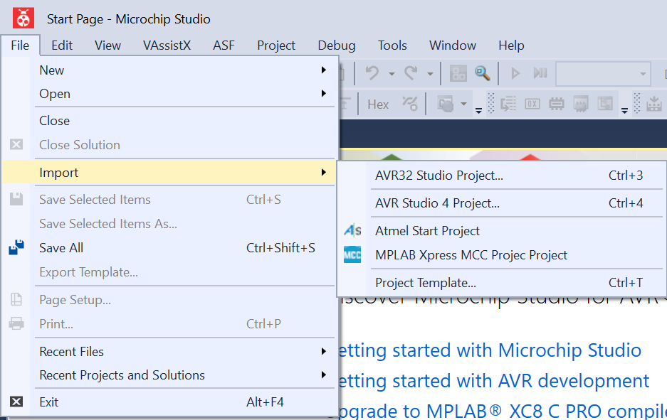Click the MCC icon beside MPLAB Xpress entry
Image resolution: width=667 pixels, height=420 pixels.
tap(352, 254)
